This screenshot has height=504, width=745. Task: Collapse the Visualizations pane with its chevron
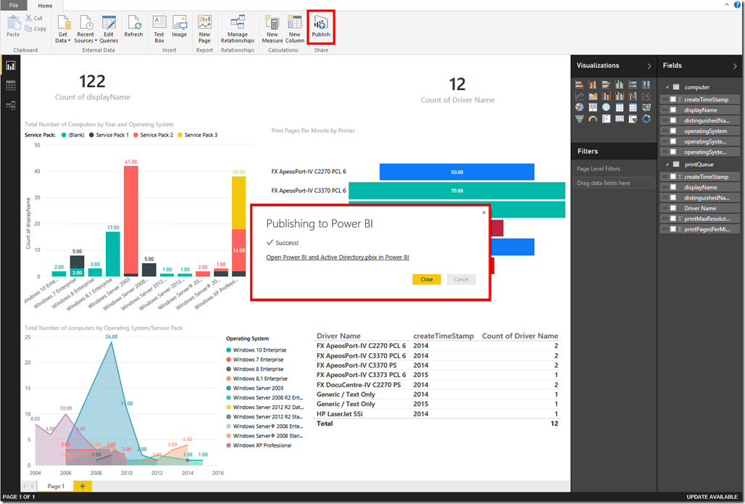649,66
